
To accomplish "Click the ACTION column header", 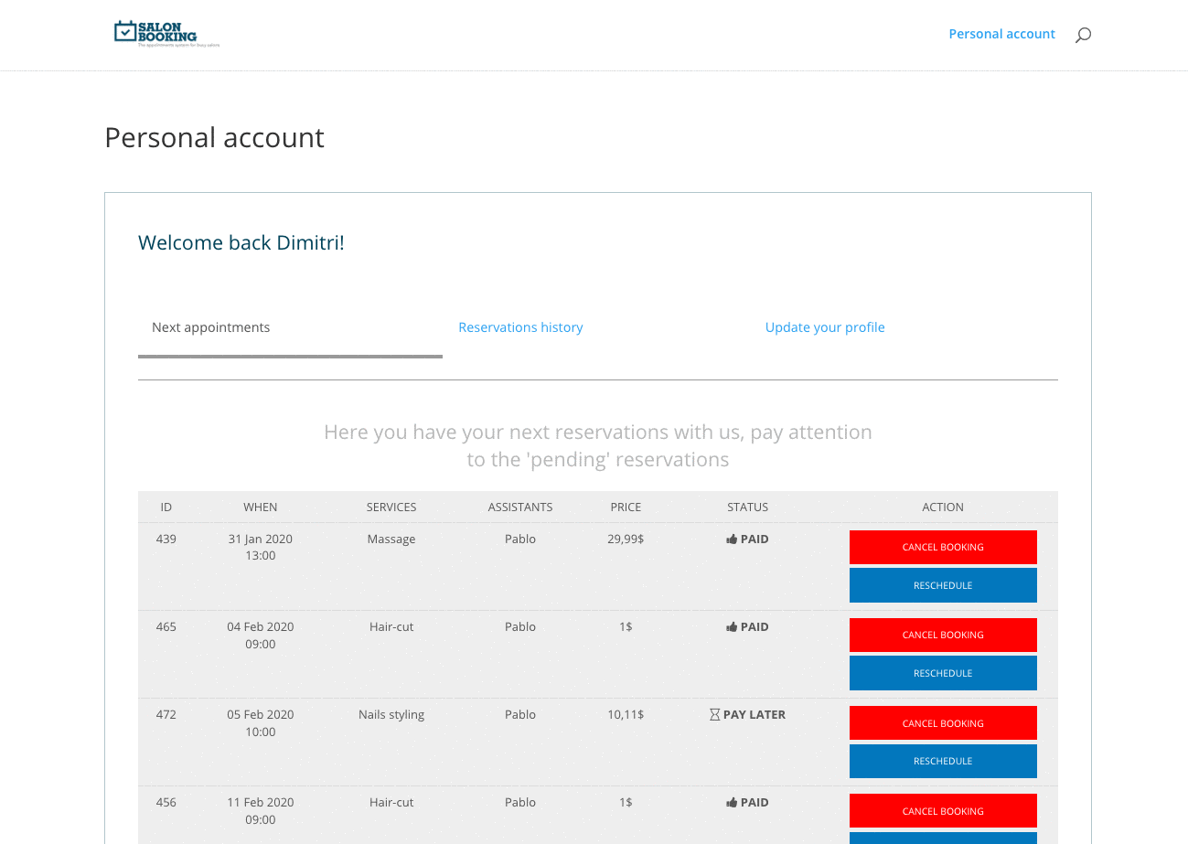I will click(943, 507).
